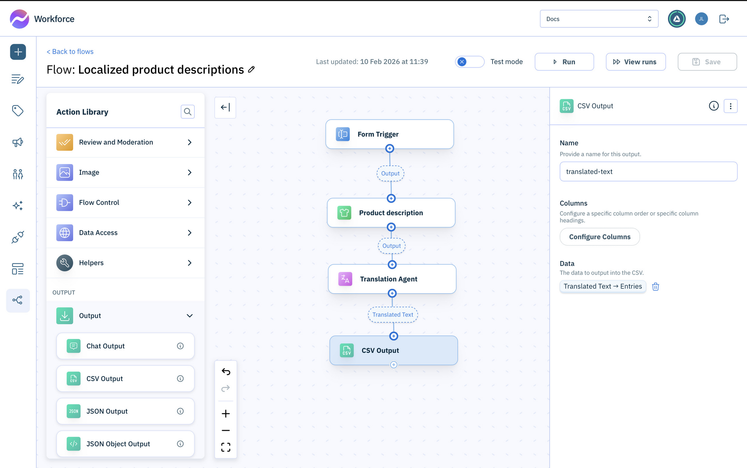This screenshot has height=468, width=747.
Task: Delete the Translated Text data entry
Action: (x=655, y=286)
